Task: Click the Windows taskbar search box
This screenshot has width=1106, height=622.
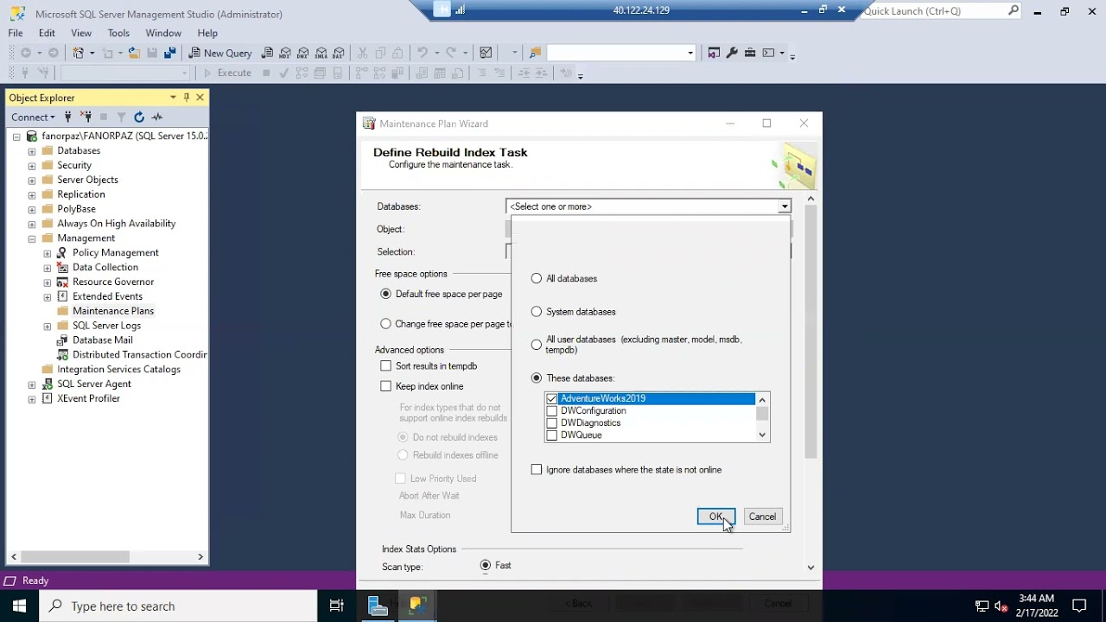Action: click(178, 606)
